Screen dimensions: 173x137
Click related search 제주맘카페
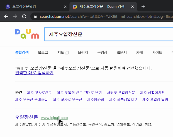(96, 99)
